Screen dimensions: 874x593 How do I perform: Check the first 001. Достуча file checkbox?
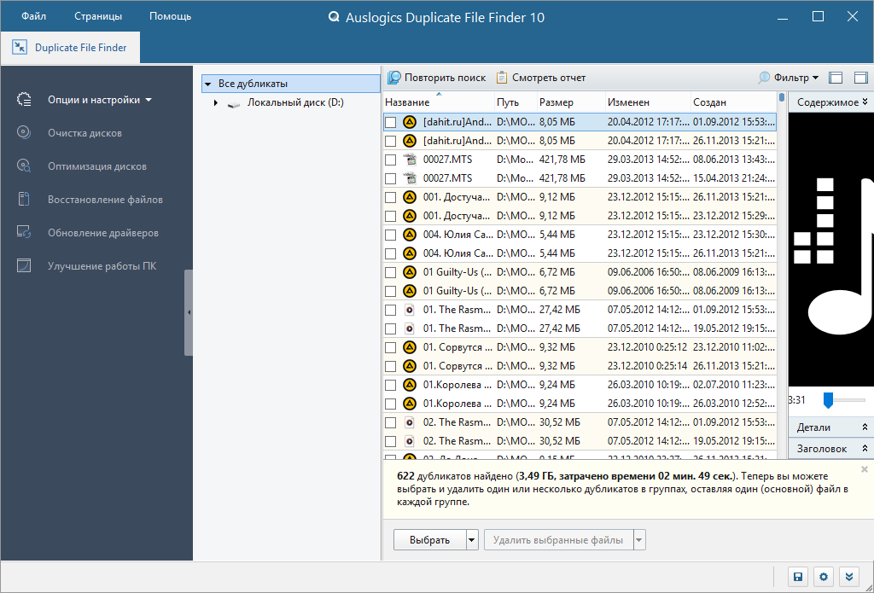(x=391, y=197)
